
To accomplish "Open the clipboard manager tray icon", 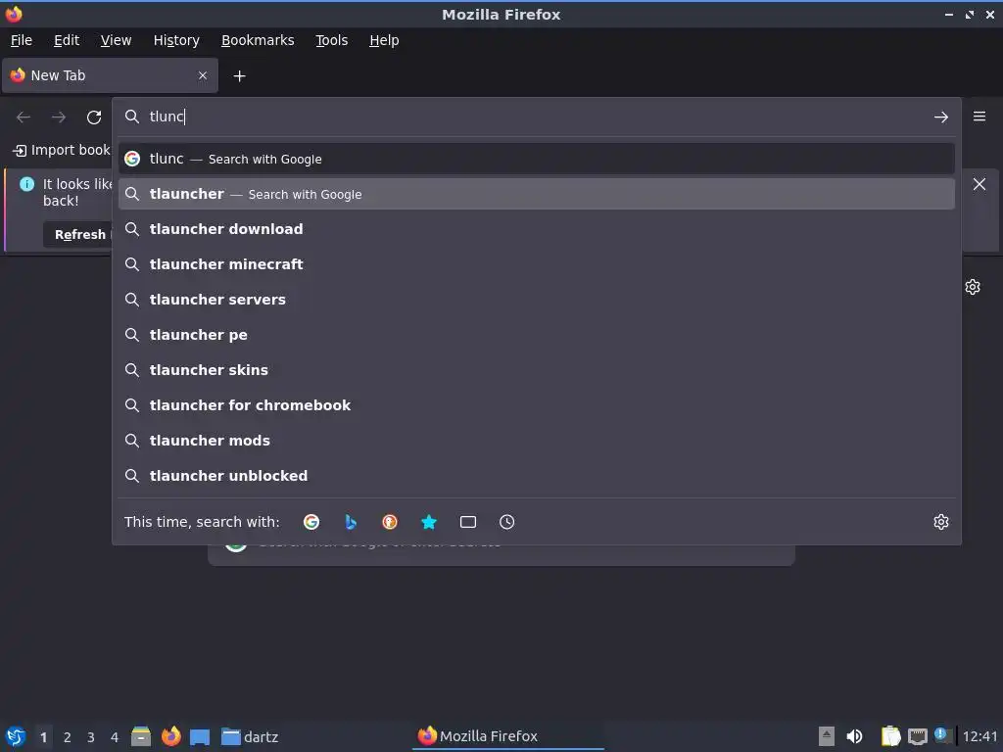I will (890, 736).
